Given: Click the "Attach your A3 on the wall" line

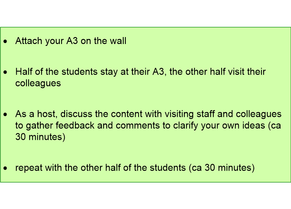Looking at the screenshot, I should coord(71,41).
